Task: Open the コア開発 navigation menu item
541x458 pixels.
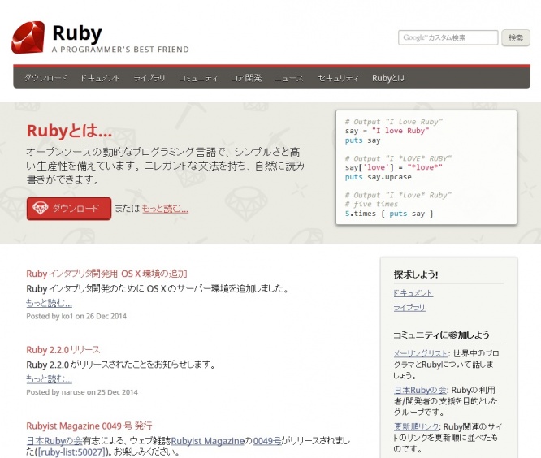Action: (x=246, y=78)
